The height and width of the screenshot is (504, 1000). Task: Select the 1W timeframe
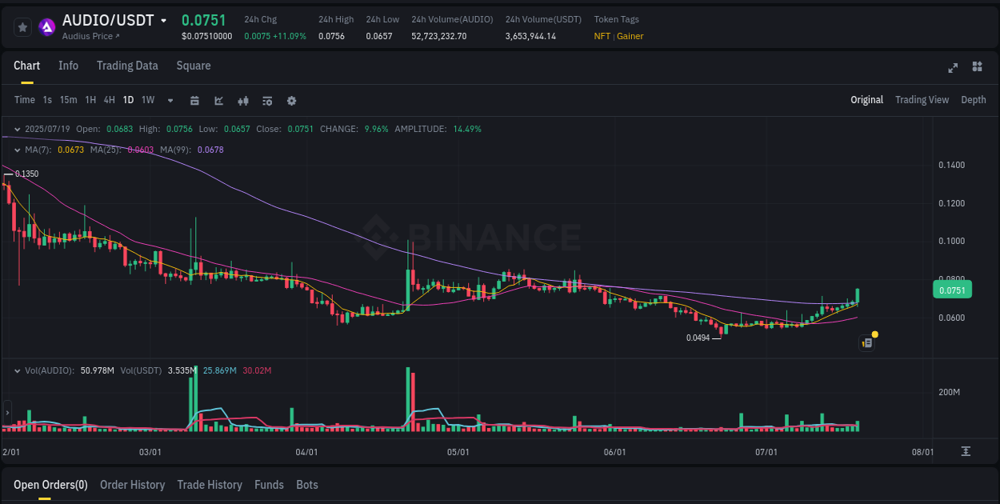(x=147, y=100)
